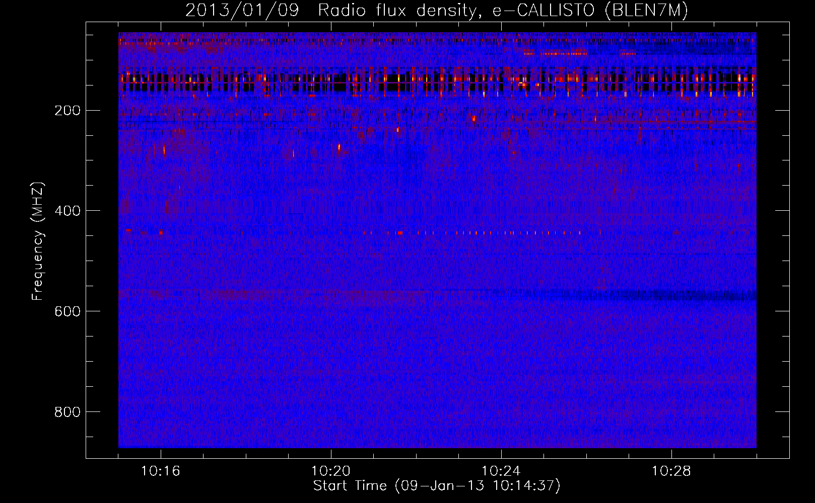Click the 10:28 time tick label
Viewport: 815px width, 503px height.
(671, 471)
